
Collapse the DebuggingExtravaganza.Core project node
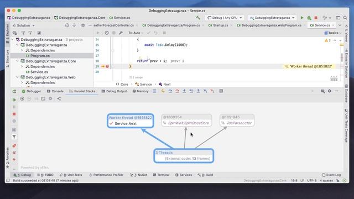17,61
